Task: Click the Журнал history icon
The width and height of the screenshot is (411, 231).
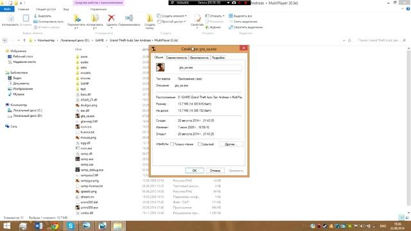Action: coord(213,27)
